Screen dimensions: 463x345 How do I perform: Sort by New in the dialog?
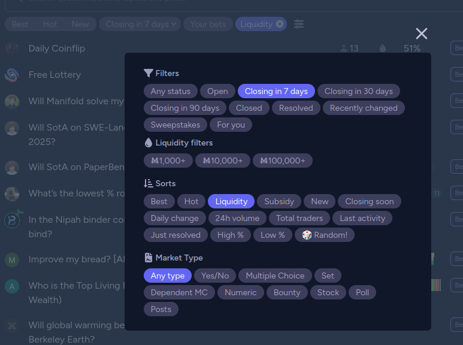[x=319, y=201]
